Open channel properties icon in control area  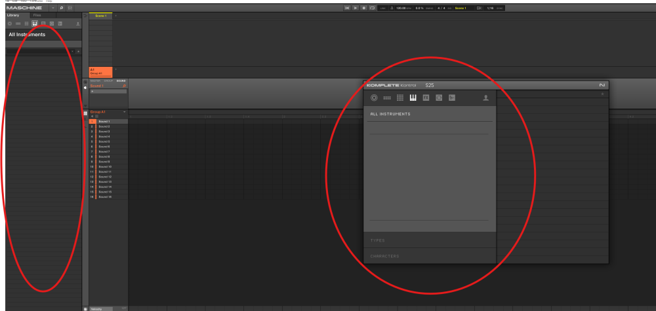tap(85, 82)
